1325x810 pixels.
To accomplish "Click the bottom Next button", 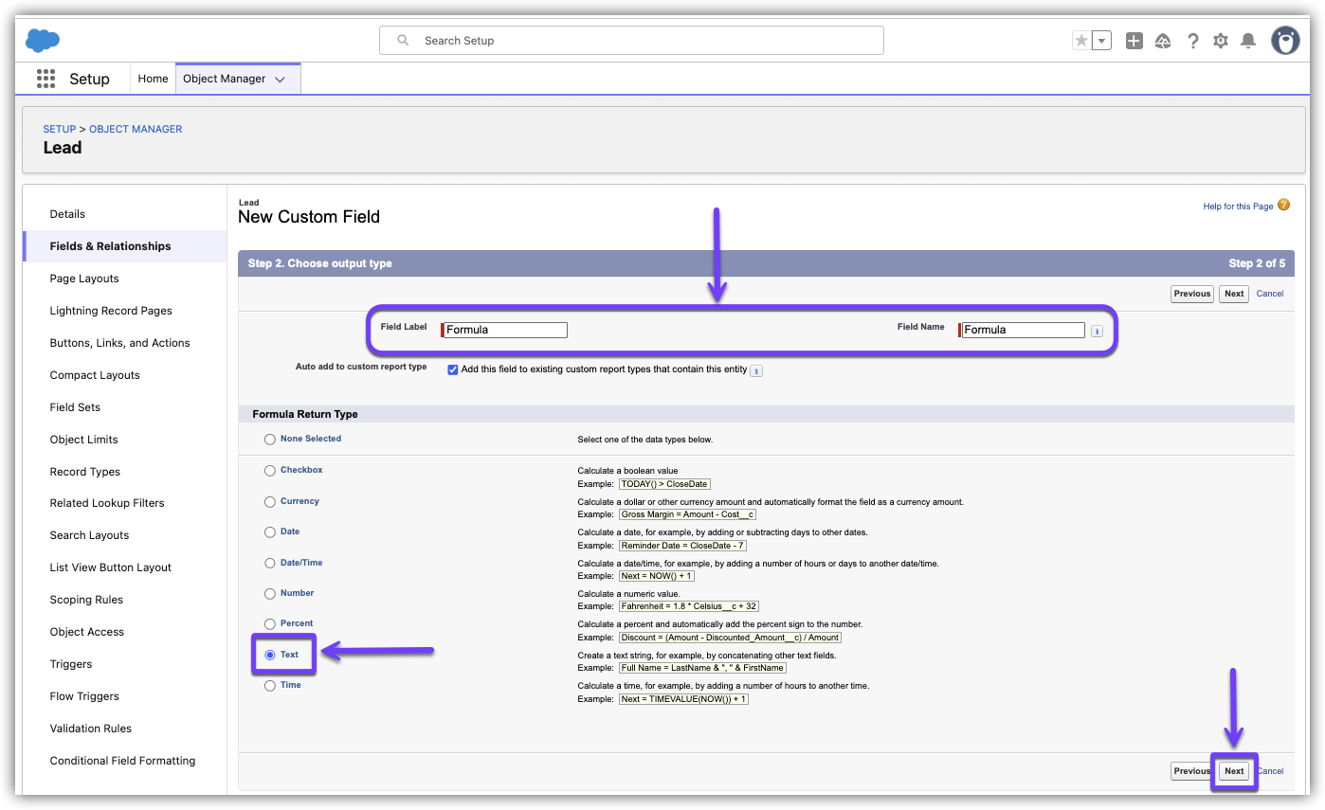I will tap(1233, 771).
